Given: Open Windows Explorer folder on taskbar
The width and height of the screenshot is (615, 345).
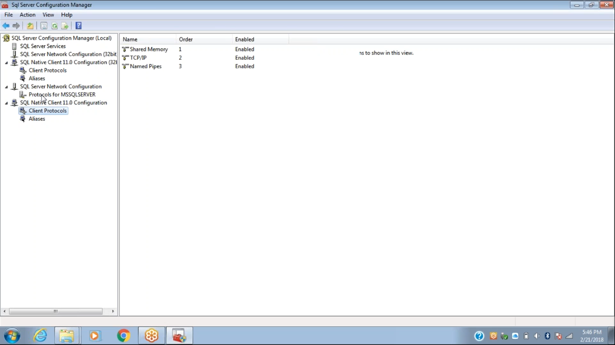Looking at the screenshot, I should coord(67,336).
